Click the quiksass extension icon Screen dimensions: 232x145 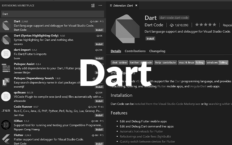[x=6, y=96]
